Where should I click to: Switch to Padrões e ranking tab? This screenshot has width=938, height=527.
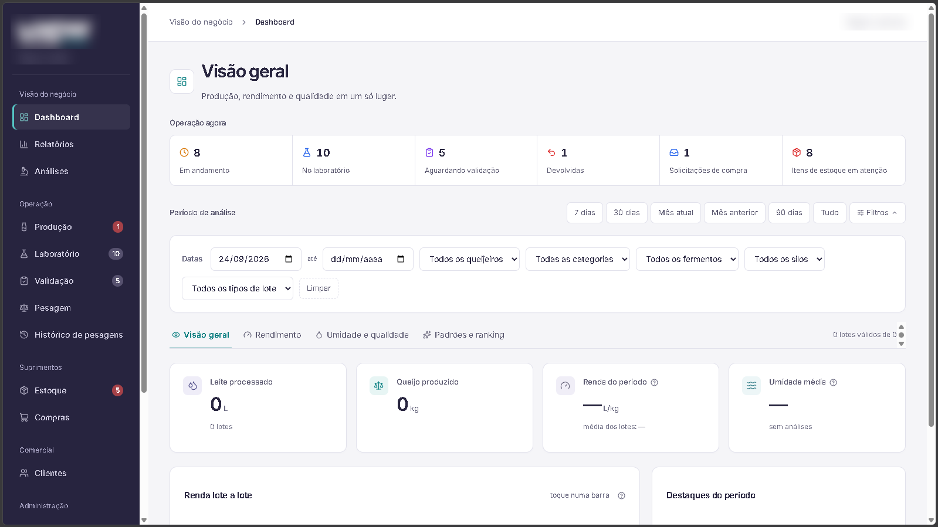[x=463, y=335]
